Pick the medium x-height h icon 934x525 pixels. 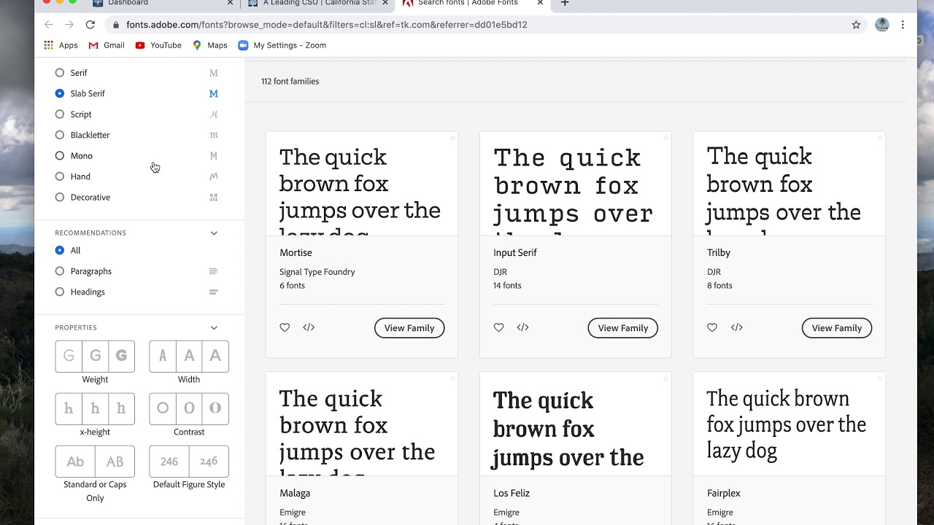[x=95, y=408]
